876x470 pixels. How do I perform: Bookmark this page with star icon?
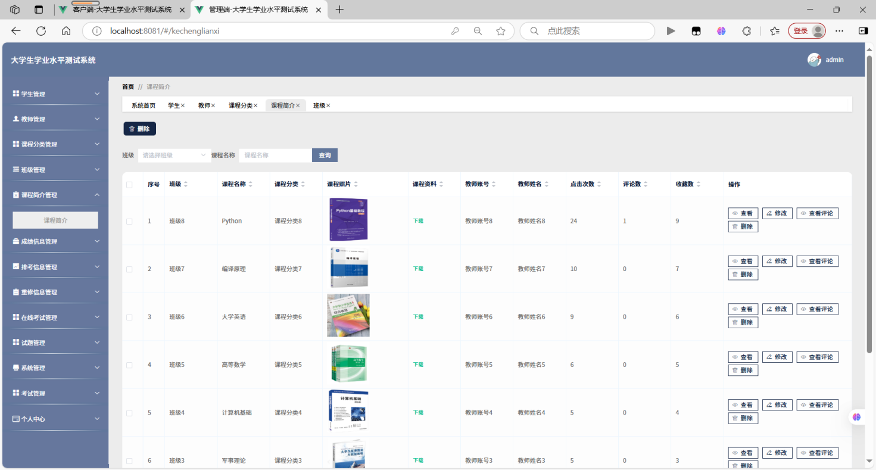coord(501,31)
